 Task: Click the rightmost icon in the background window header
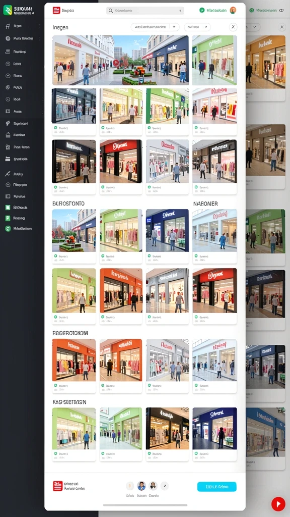pyautogui.click(x=281, y=10)
